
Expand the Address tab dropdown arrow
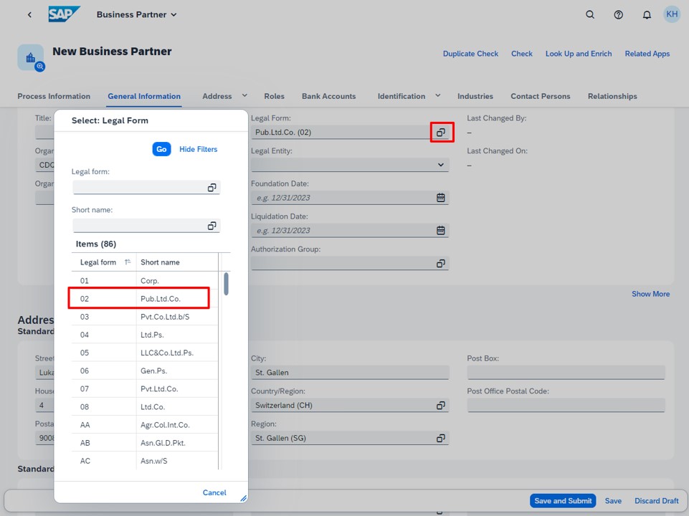point(244,95)
